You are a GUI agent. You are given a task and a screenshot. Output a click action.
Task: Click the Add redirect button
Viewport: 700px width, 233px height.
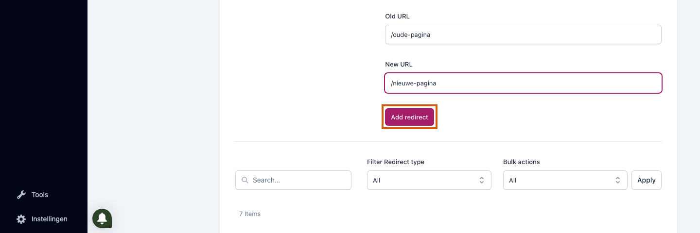click(409, 117)
